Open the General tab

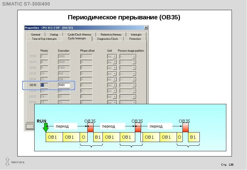[x=36, y=34]
